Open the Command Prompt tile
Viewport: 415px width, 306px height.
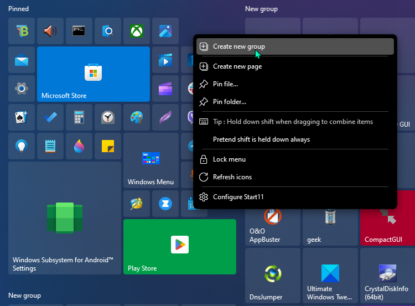point(79,31)
